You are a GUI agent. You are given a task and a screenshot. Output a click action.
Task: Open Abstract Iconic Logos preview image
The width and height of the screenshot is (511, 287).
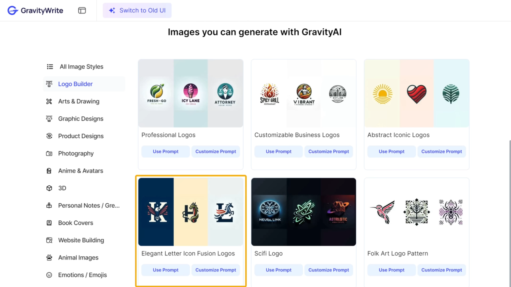417,93
